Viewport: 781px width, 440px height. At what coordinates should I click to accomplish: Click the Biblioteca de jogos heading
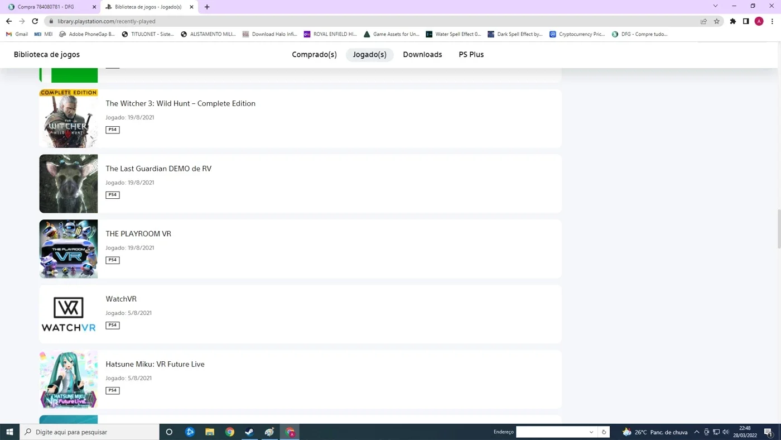point(47,55)
